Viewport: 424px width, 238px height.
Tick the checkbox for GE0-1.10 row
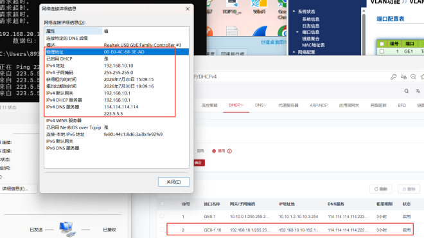pyautogui.click(x=163, y=230)
